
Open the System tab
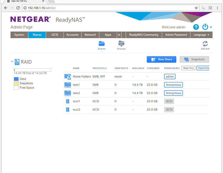(x=19, y=35)
